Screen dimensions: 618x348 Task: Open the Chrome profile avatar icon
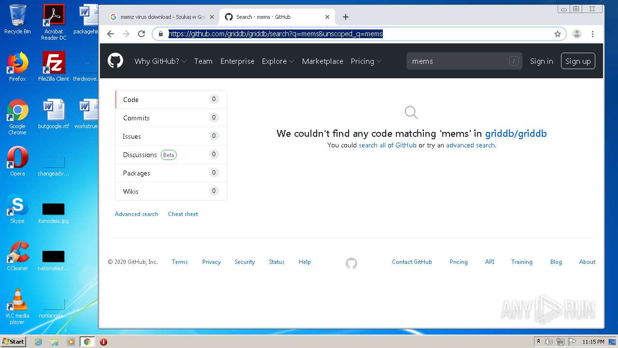coord(576,34)
